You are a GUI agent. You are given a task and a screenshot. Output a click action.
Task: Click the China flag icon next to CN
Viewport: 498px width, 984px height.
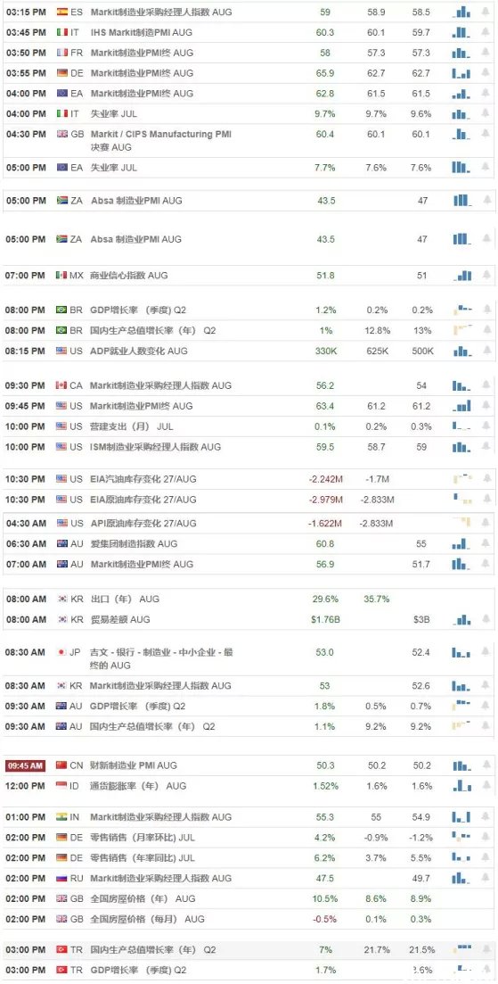point(62,765)
